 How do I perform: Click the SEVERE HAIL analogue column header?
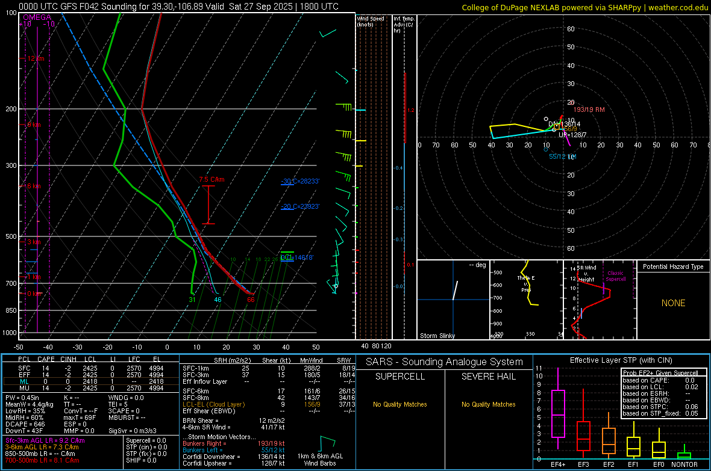click(x=488, y=377)
